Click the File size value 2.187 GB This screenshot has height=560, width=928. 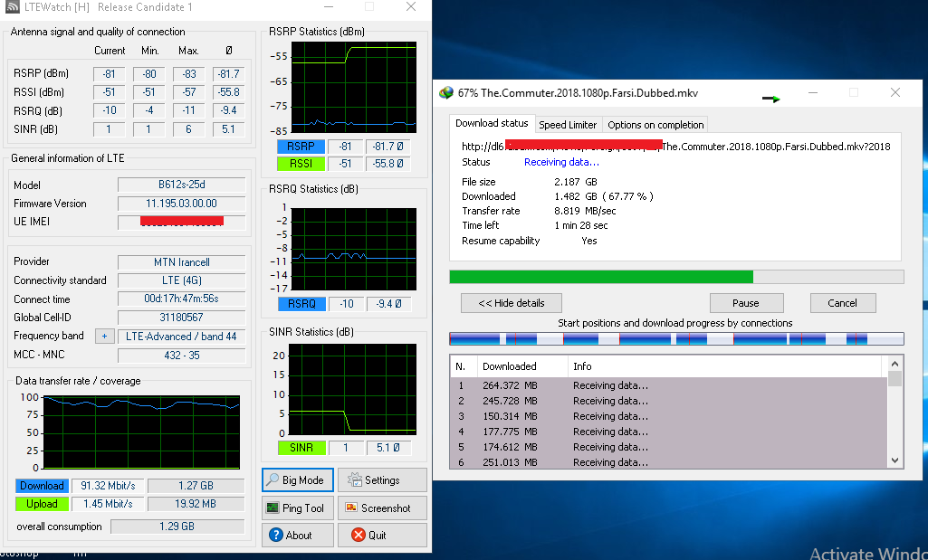coord(576,182)
